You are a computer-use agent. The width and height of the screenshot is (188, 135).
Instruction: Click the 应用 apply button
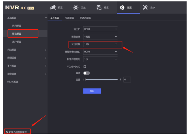[92, 91]
